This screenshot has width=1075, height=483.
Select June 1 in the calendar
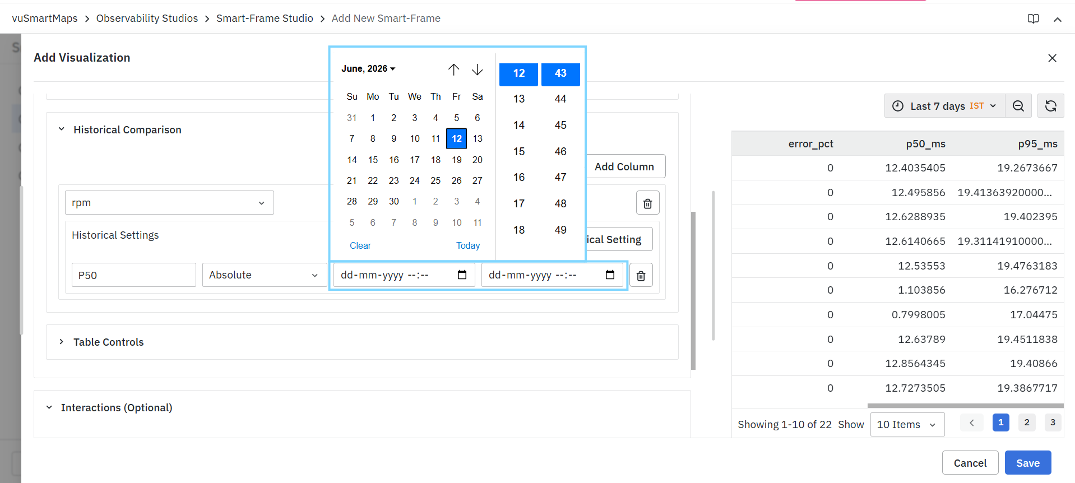click(373, 118)
